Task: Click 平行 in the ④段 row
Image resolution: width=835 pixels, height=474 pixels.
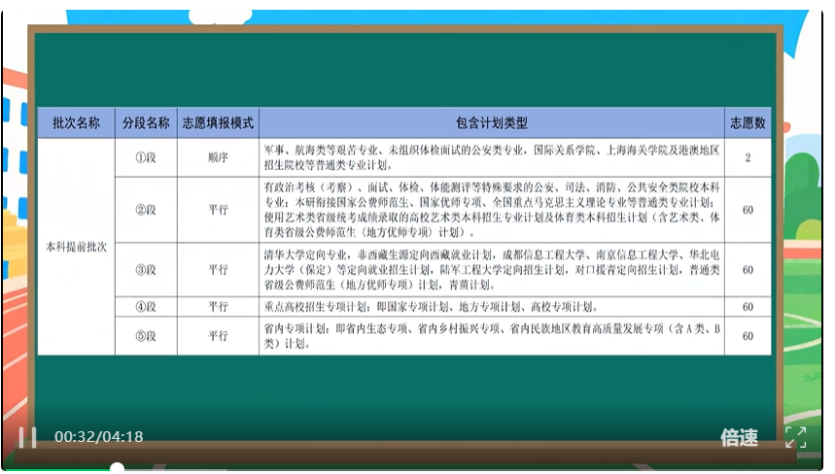Action: [x=218, y=306]
